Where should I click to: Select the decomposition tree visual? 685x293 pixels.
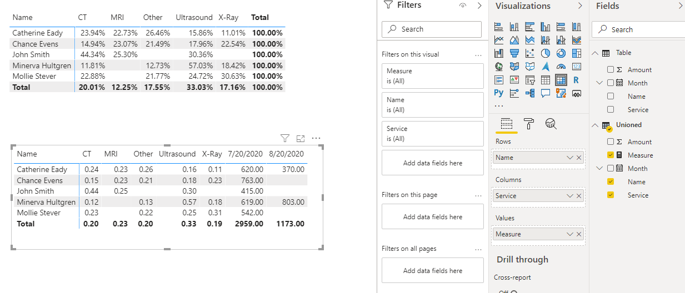click(529, 93)
